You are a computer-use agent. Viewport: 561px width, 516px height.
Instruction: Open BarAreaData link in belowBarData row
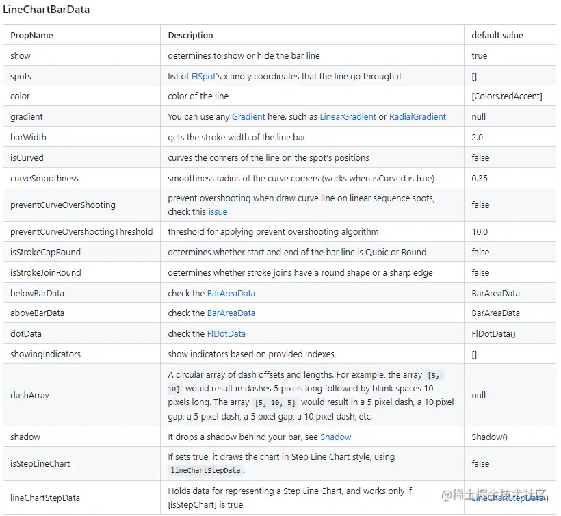[231, 293]
